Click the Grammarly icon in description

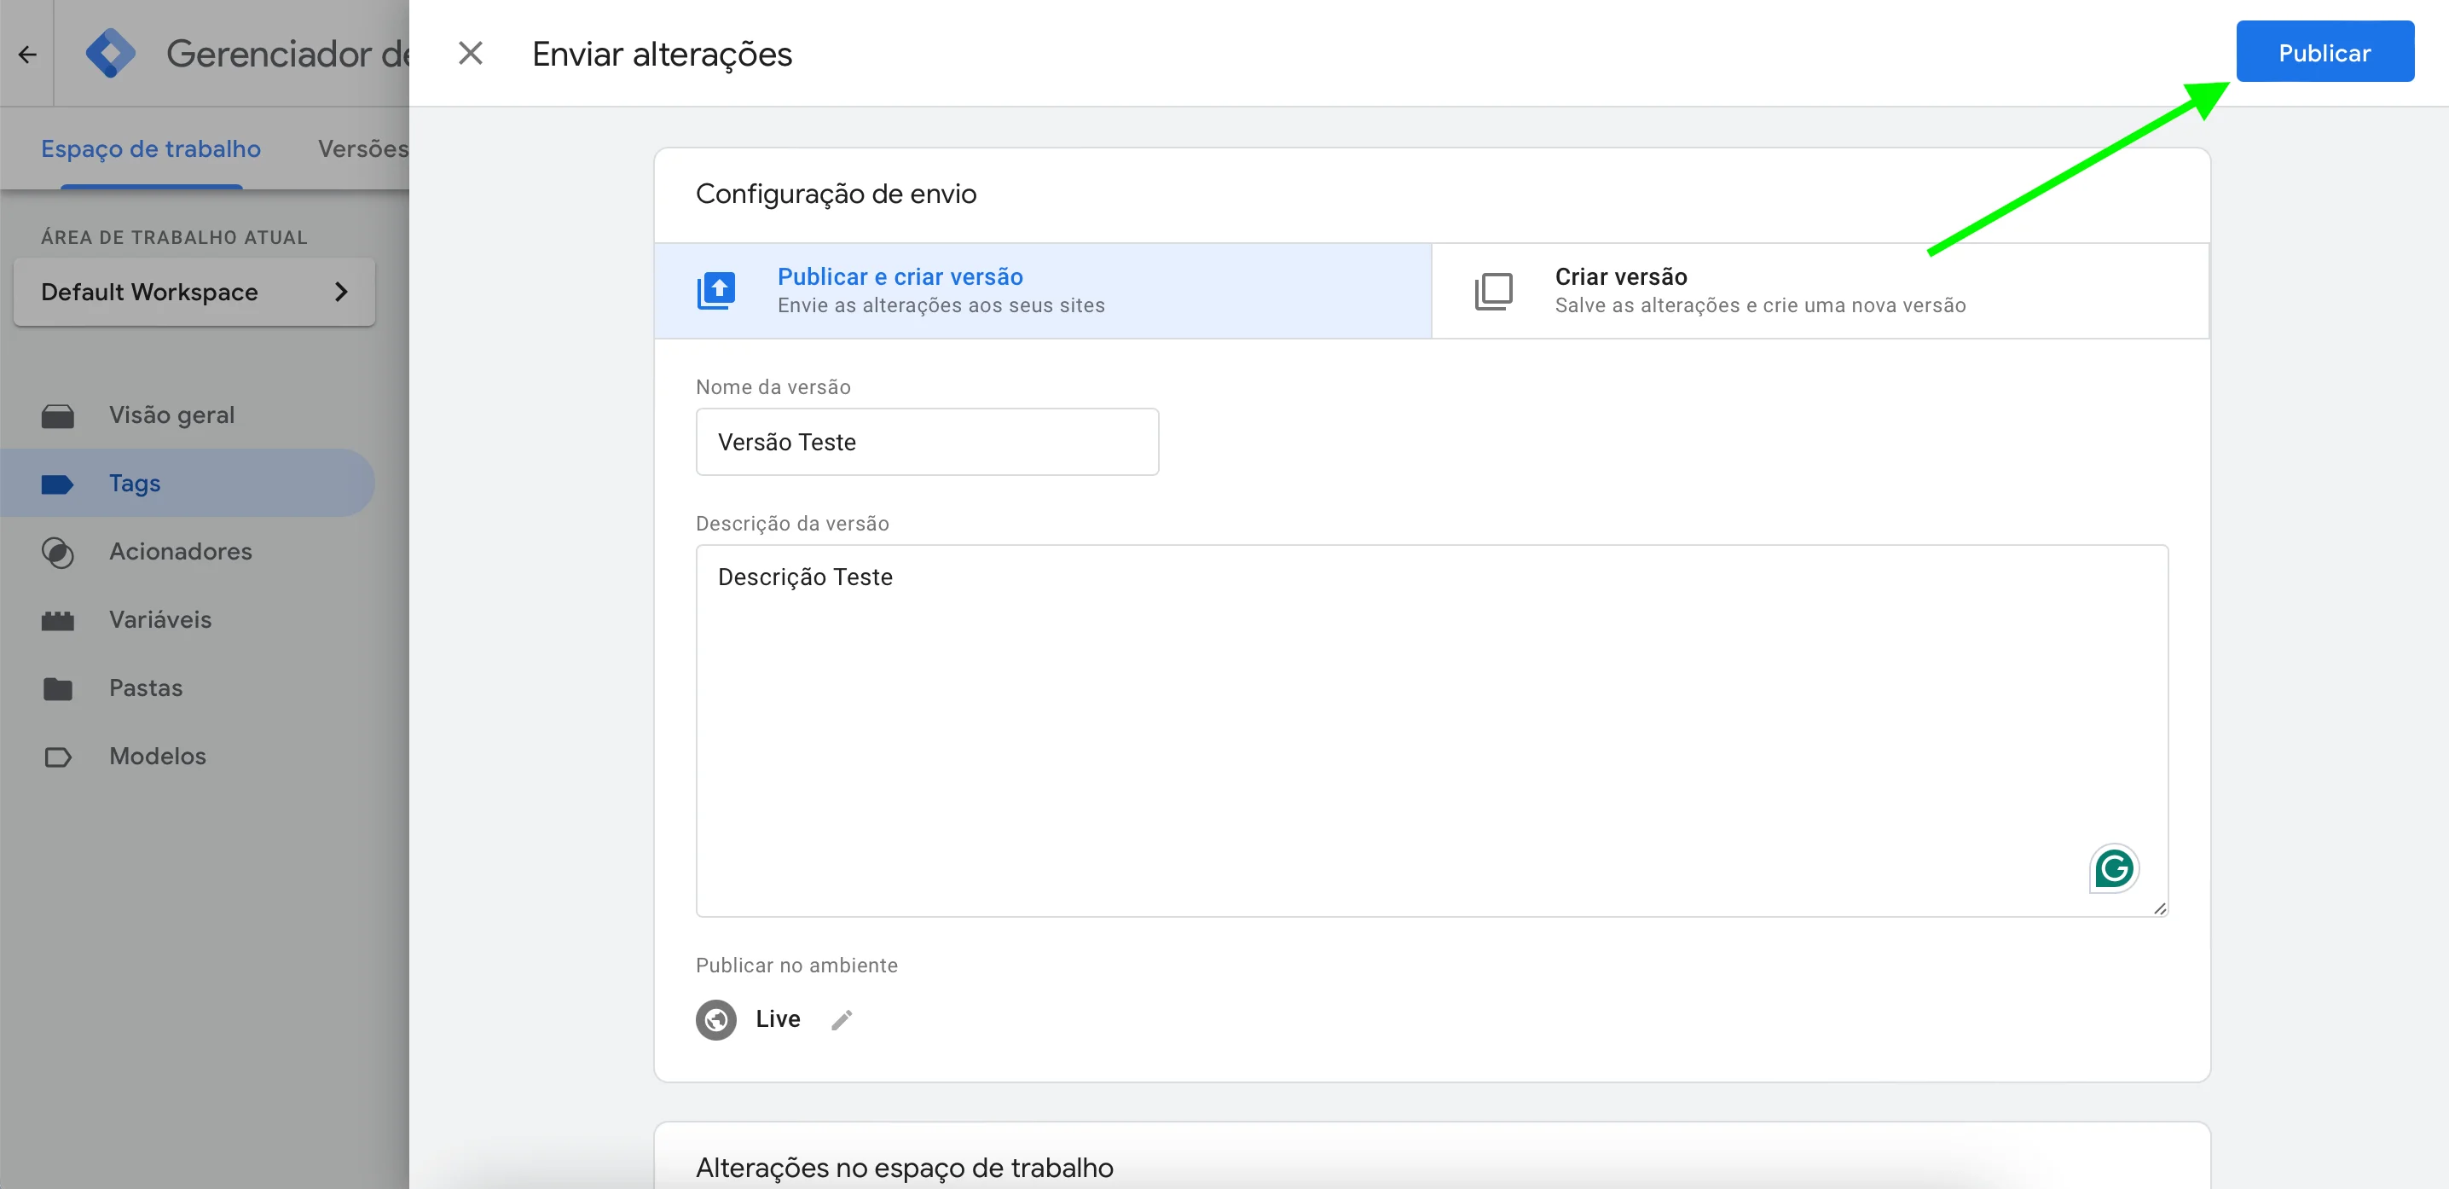(x=2113, y=867)
